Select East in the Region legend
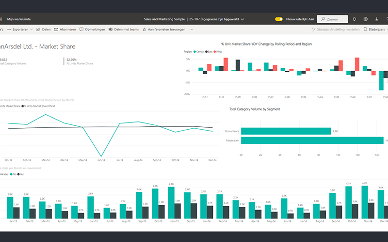The width and height of the screenshot is (388, 242). (209, 52)
